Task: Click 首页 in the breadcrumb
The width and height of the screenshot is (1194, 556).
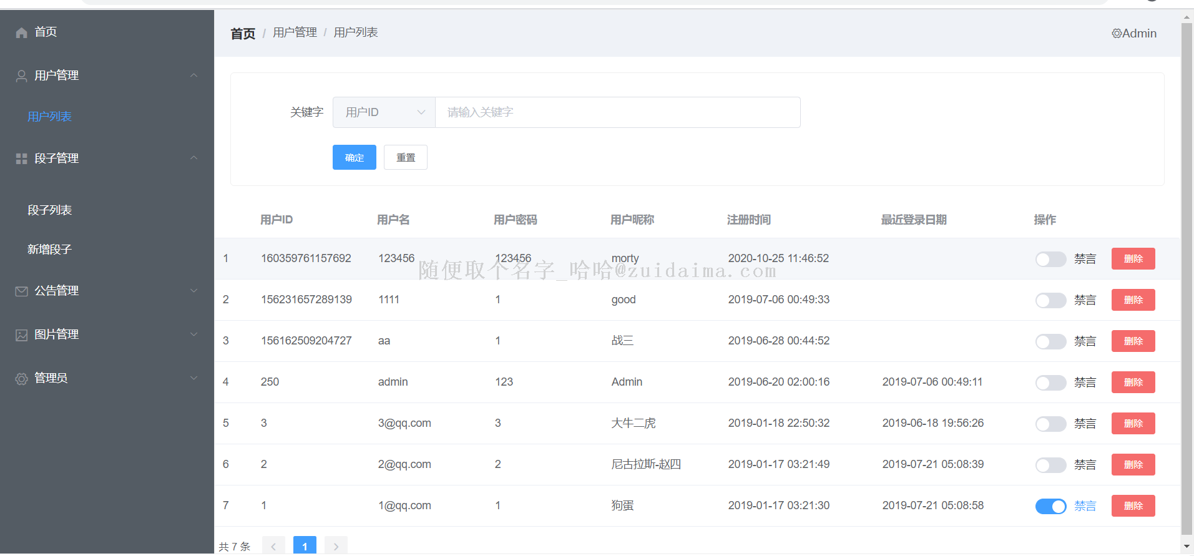Action: coord(243,34)
